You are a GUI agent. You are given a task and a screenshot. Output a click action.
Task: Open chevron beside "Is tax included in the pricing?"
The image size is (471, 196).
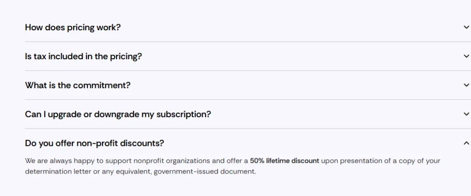466,56
